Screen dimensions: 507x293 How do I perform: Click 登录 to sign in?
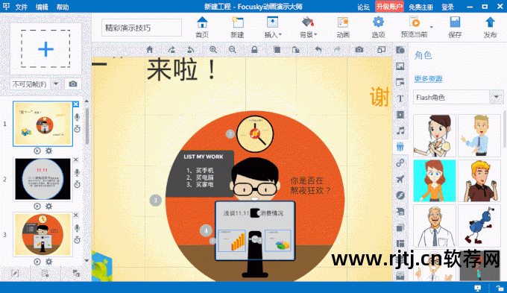[448, 7]
